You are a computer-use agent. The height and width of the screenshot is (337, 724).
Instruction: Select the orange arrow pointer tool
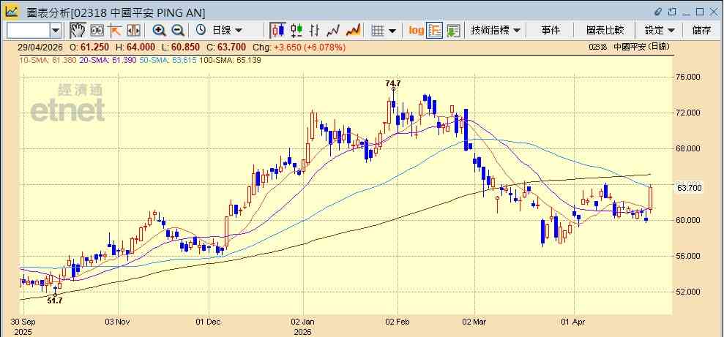(x=114, y=31)
